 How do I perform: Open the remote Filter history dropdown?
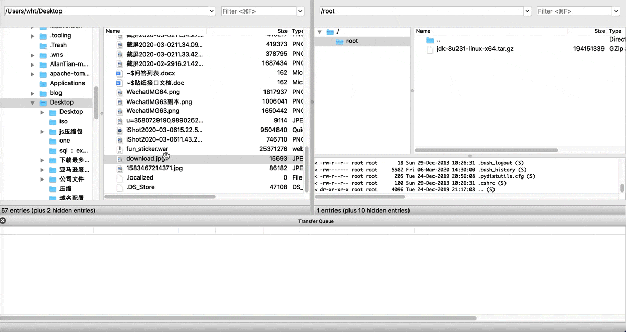click(616, 11)
